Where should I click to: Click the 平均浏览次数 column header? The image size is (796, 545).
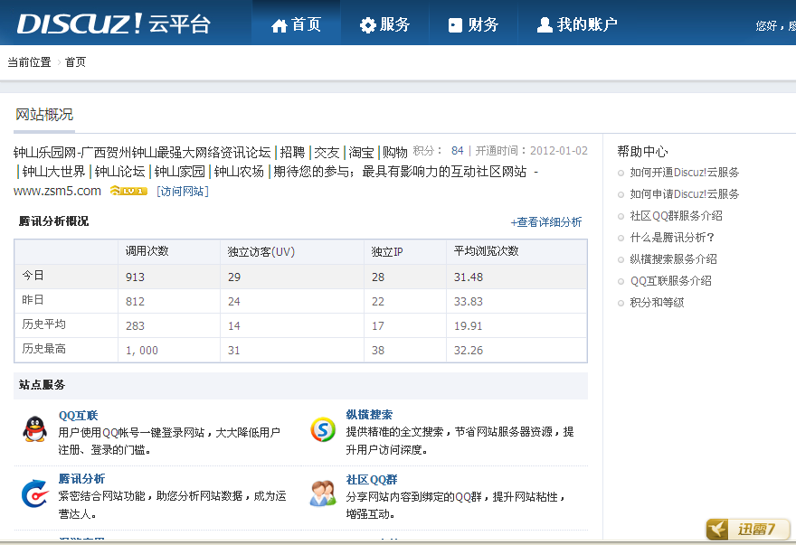point(487,250)
